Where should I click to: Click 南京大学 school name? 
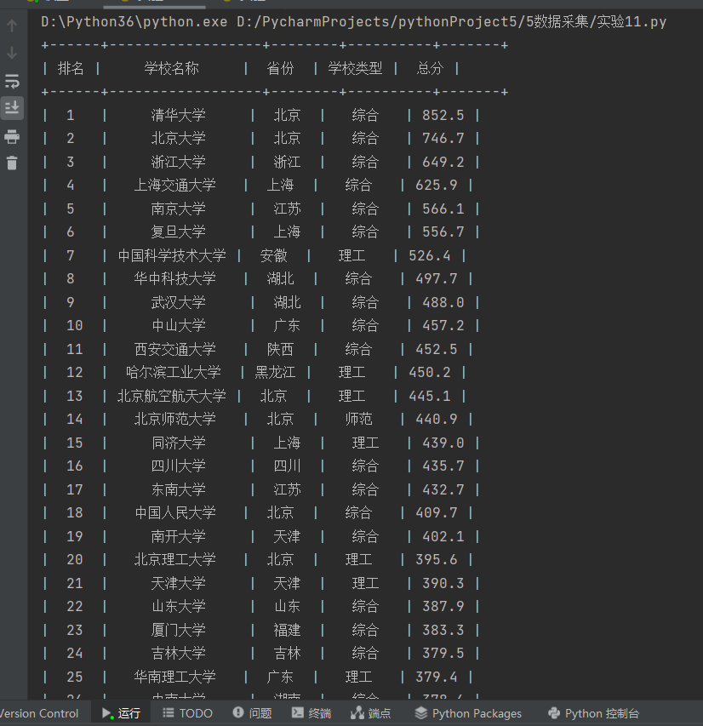point(178,209)
